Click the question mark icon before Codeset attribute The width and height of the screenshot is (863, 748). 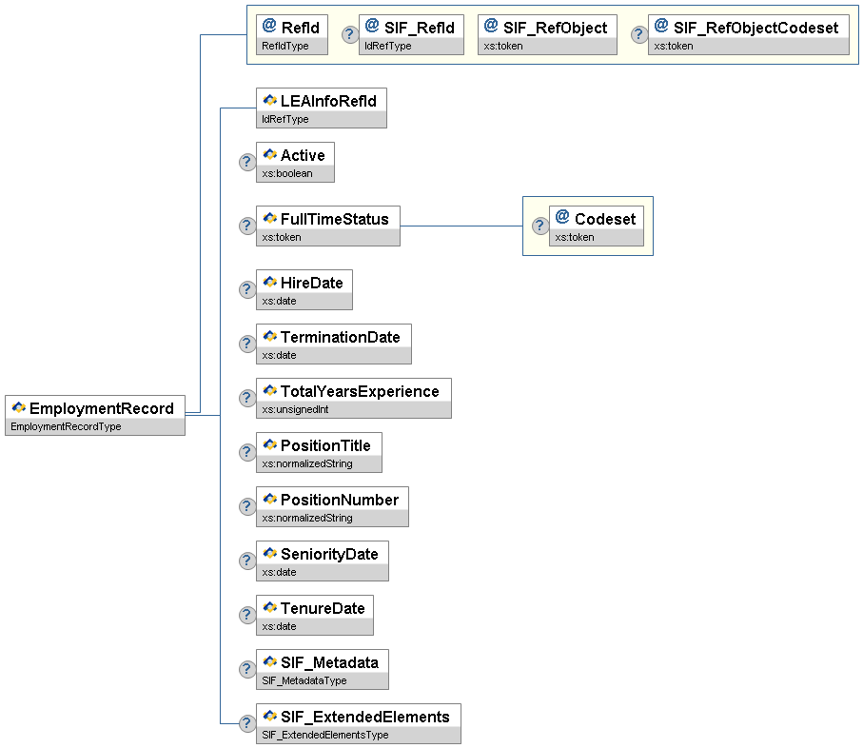[539, 226]
